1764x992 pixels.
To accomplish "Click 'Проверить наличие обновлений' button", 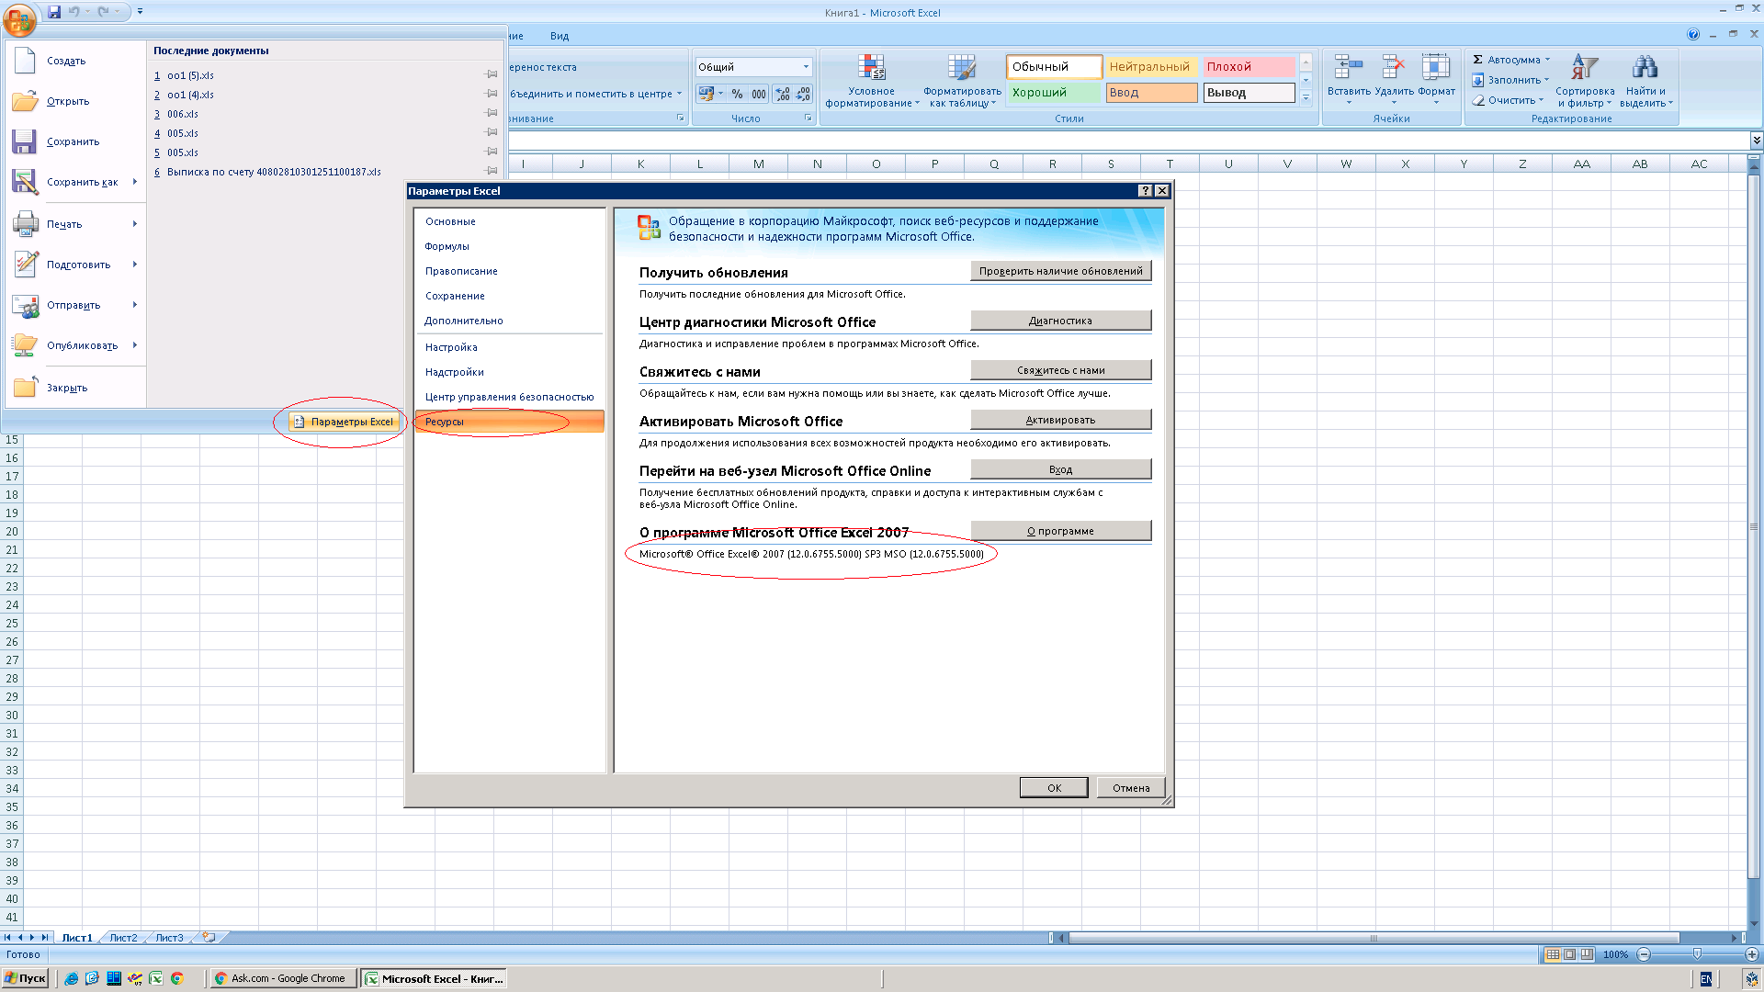I will click(1060, 271).
